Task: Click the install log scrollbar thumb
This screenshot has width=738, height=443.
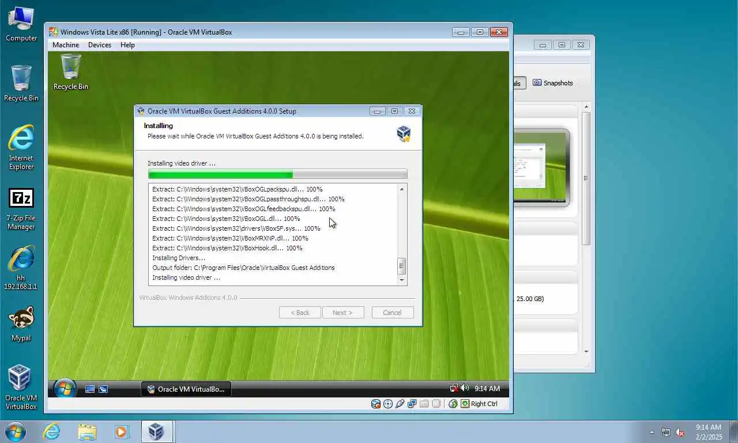Action: pos(402,266)
